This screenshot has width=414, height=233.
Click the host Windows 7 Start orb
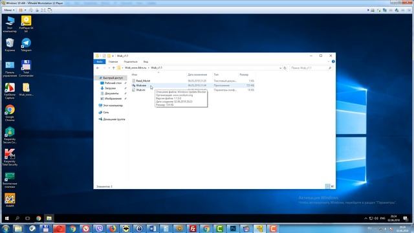[x=6, y=228]
